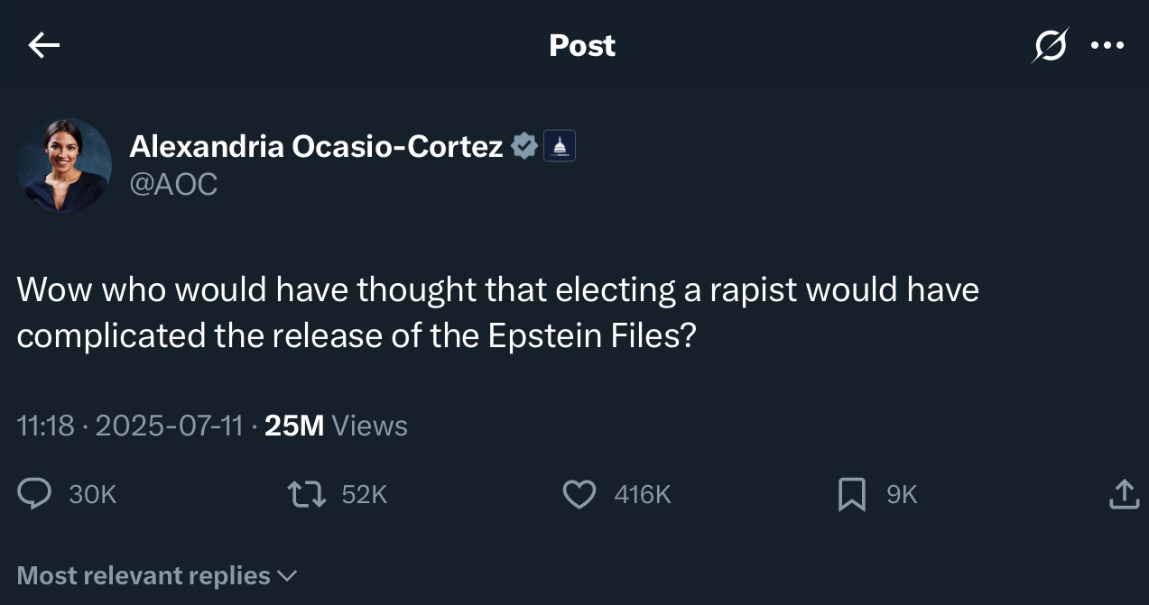
Task: Open the Grok slash-circle icon
Action: [1051, 44]
